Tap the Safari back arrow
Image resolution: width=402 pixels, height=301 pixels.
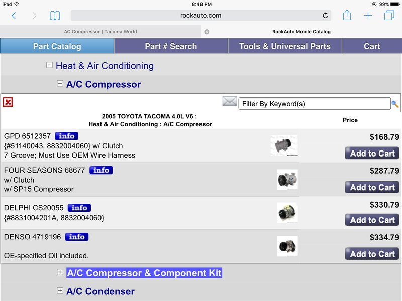coord(14,16)
